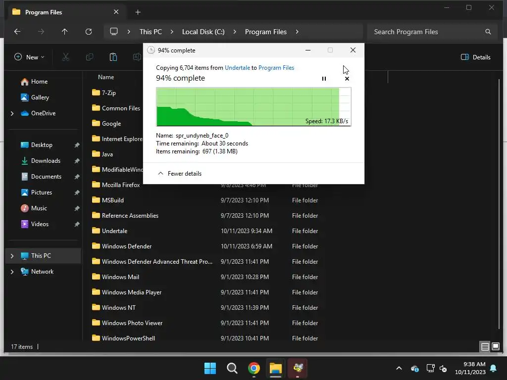This screenshot has width=507, height=380.
Task: Click the Paste toolbar icon
Action: point(113,57)
